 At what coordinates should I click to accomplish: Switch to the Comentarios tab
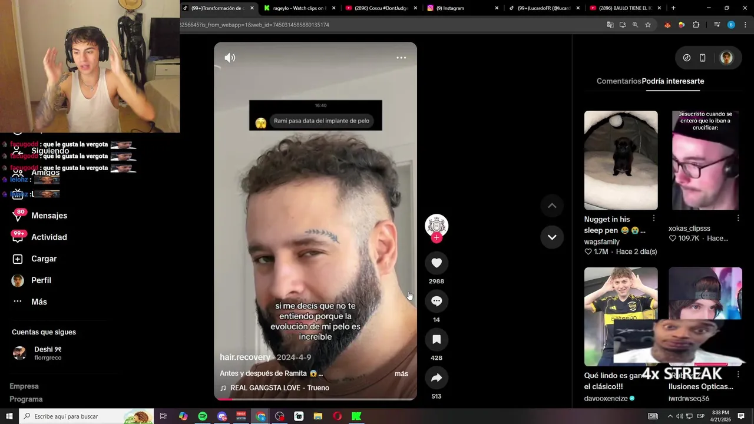point(619,81)
